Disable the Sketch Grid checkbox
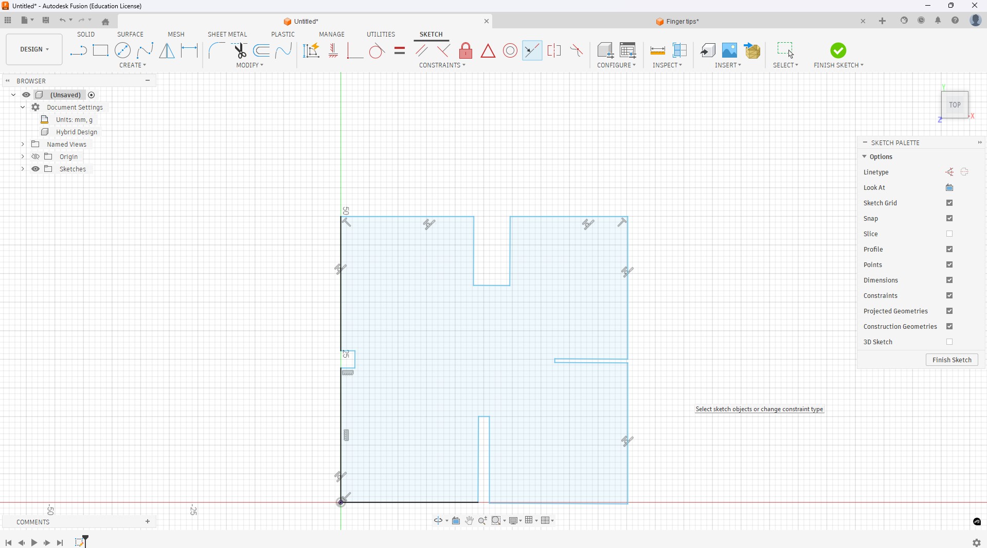The width and height of the screenshot is (987, 548). pyautogui.click(x=949, y=203)
